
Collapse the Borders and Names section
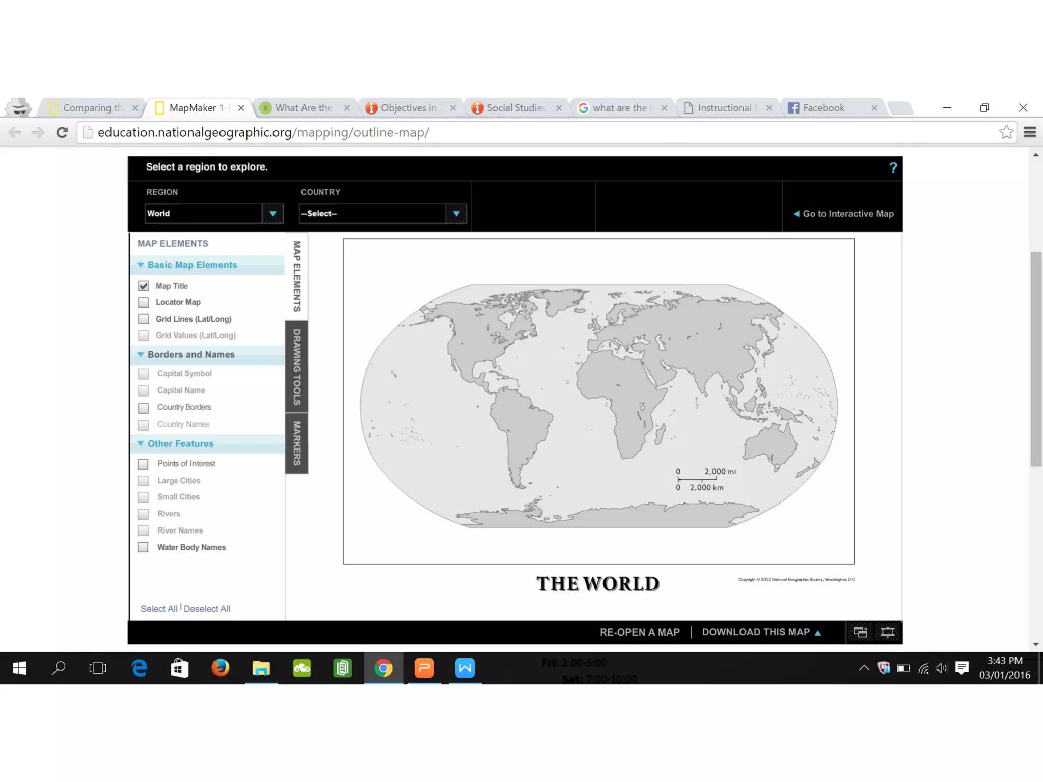pos(141,354)
